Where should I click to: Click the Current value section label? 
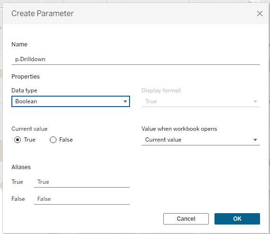tap(29, 129)
